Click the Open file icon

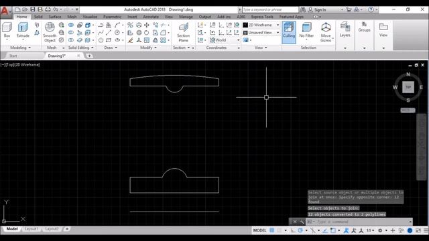pos(25,9)
